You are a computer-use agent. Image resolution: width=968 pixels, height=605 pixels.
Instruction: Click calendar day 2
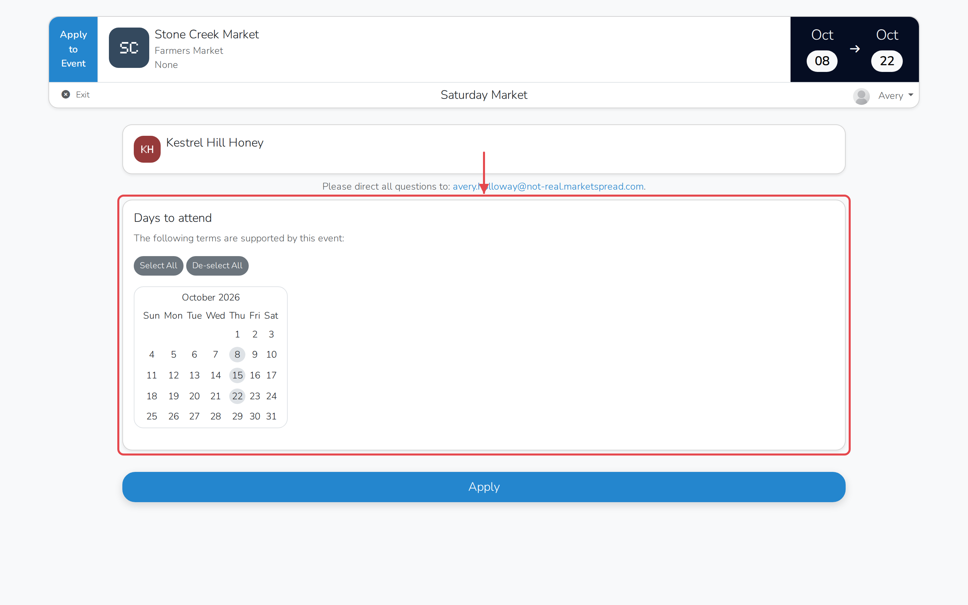pyautogui.click(x=255, y=334)
